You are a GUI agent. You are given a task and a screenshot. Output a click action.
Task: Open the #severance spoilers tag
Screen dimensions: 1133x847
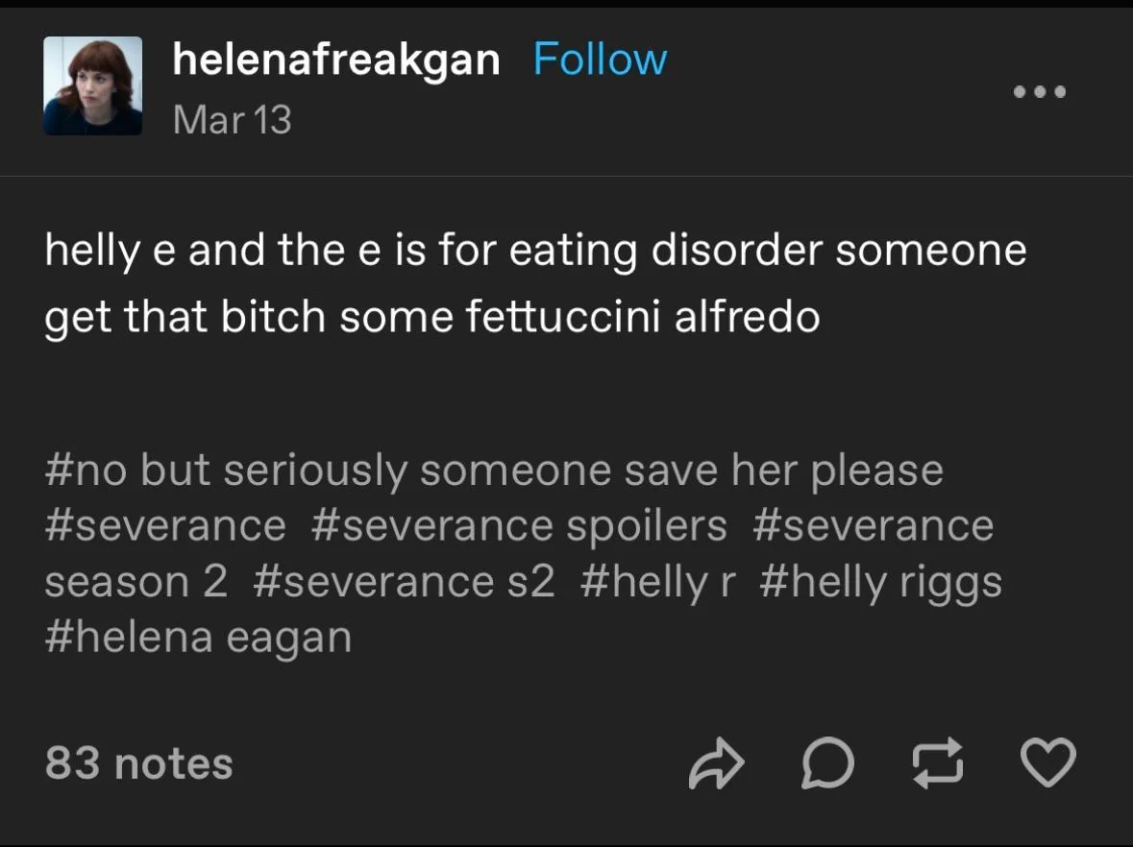519,525
